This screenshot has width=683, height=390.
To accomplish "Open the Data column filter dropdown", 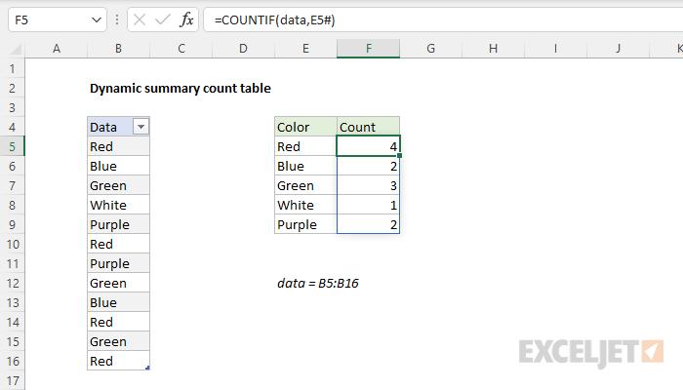I will (141, 127).
